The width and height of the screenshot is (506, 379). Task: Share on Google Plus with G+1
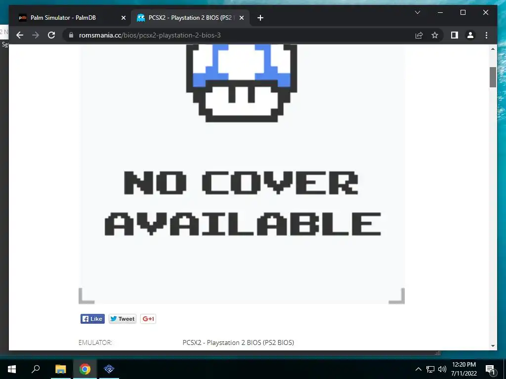coord(148,319)
